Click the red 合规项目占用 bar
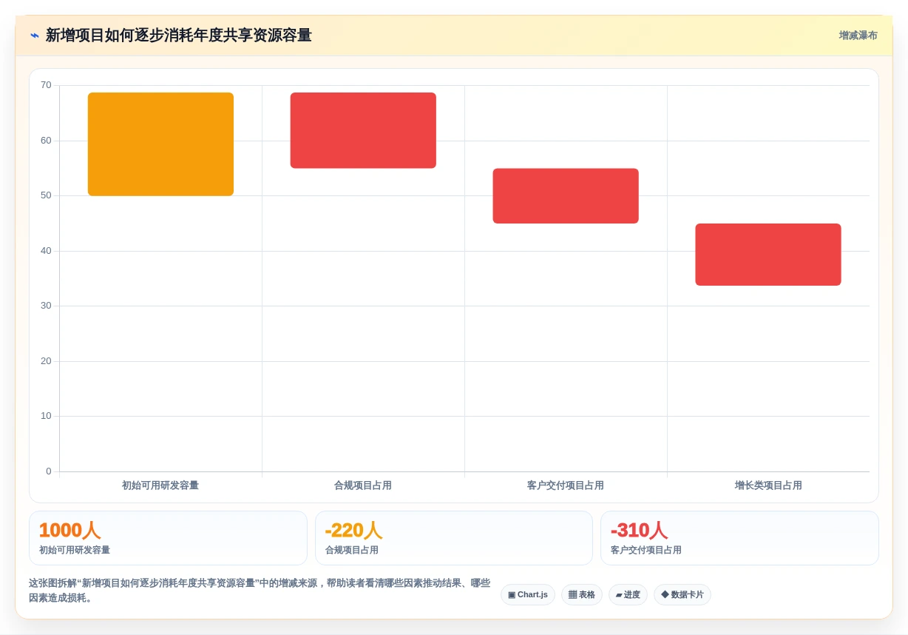This screenshot has height=635, width=908. [363, 130]
